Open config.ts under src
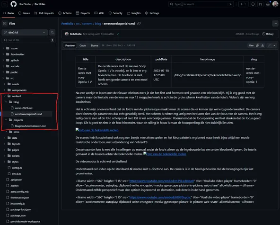 tap(17, 168)
